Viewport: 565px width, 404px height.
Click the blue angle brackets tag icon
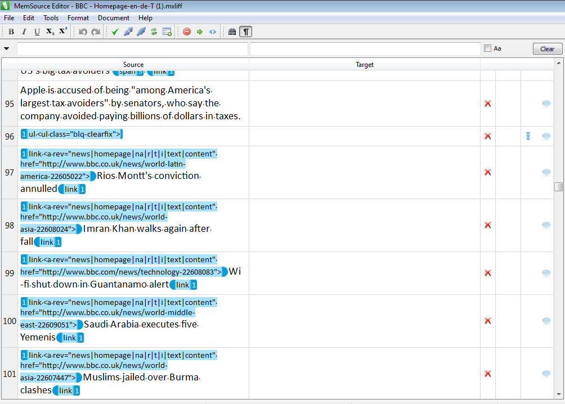[x=213, y=32]
